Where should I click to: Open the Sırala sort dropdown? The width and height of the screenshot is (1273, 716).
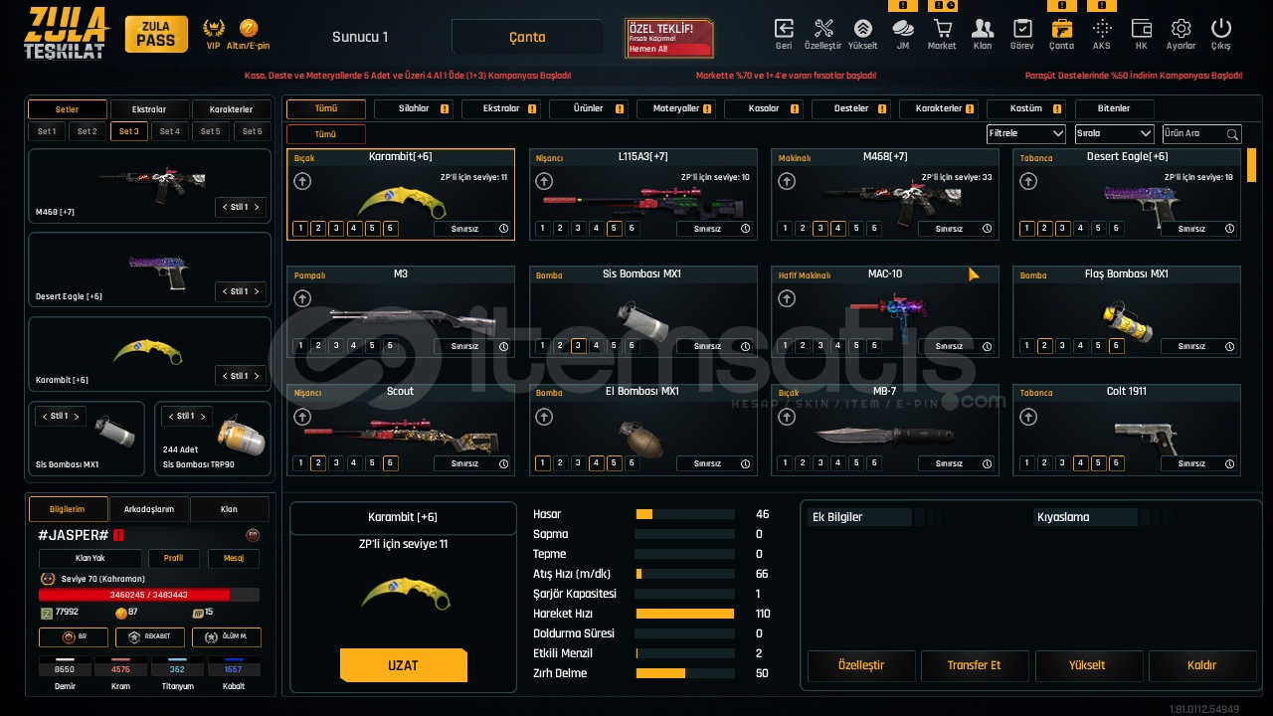1114,133
